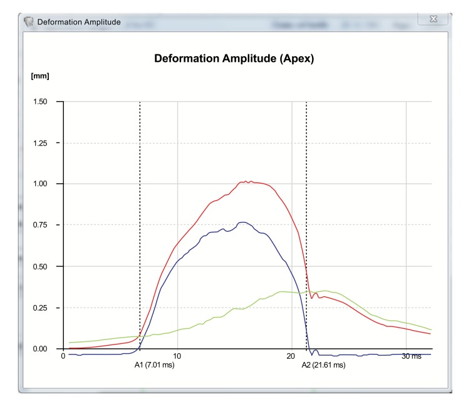Viewport: 473px width, 407px height.
Task: Click the 0.50 y-axis value
Action: coord(40,266)
